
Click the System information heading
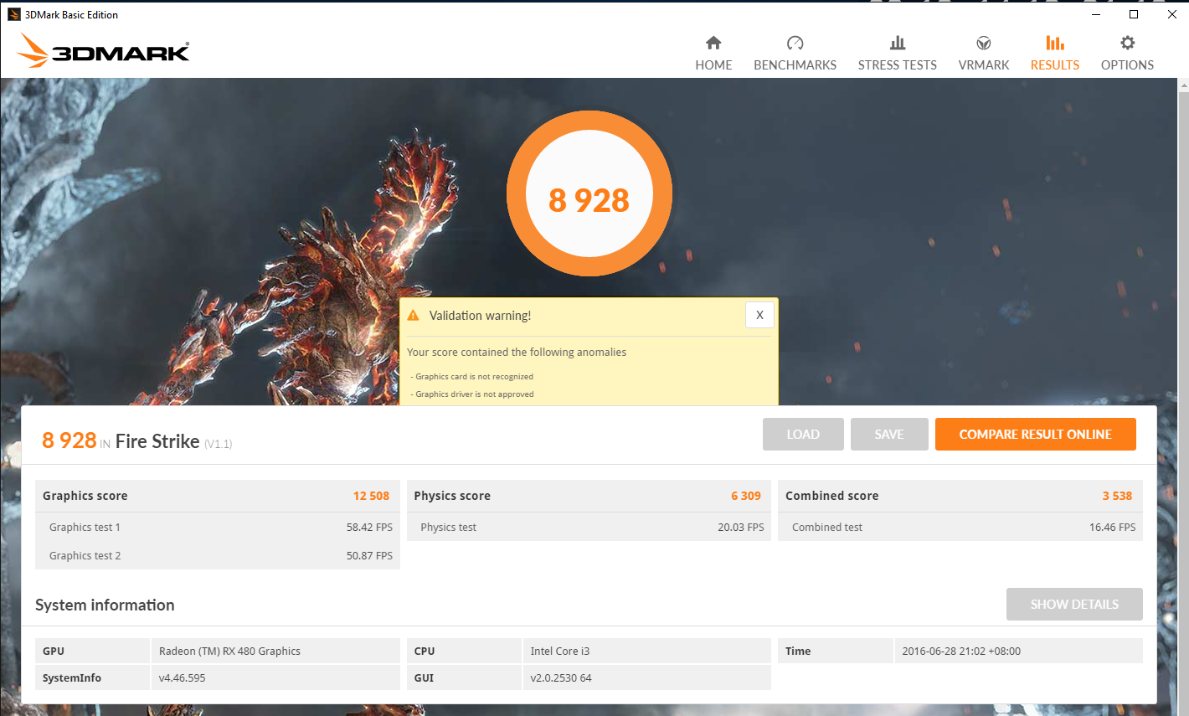(x=105, y=605)
